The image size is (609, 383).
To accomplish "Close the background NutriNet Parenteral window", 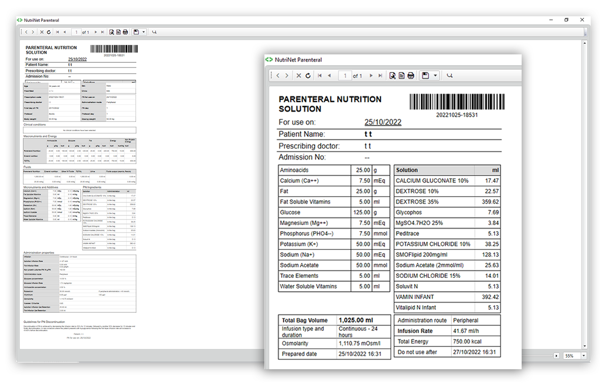I will coord(582,20).
